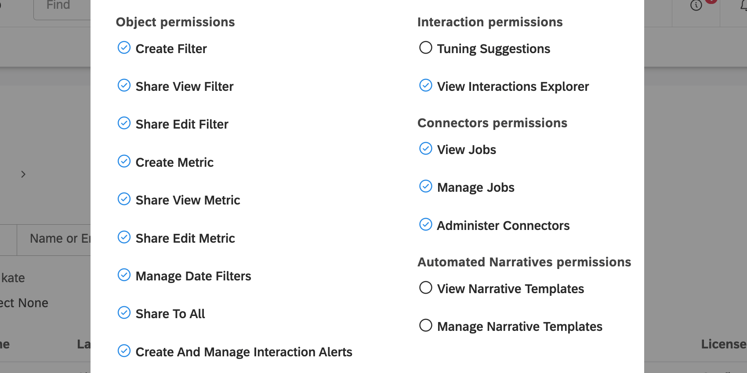Expand the collapsed side panel chevron
This screenshot has width=747, height=373.
tap(23, 174)
